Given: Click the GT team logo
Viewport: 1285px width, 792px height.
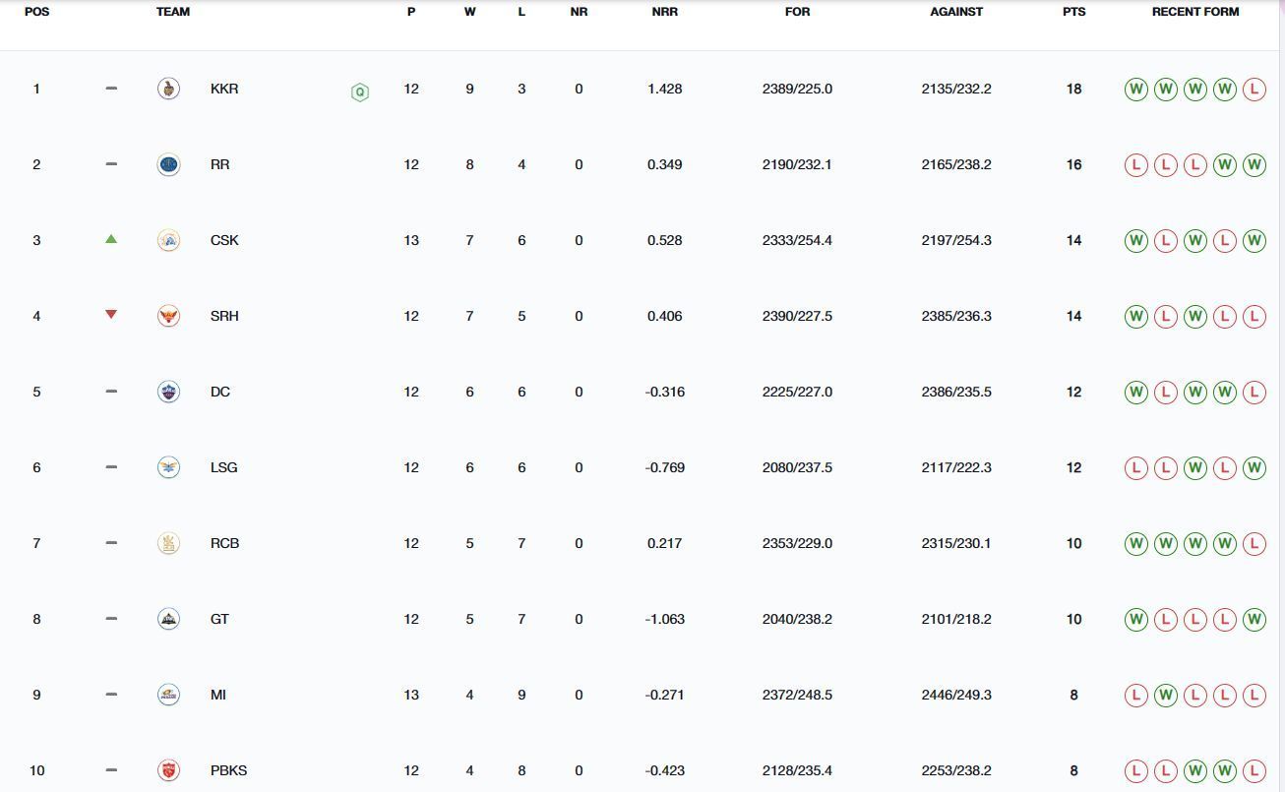Looking at the screenshot, I should tap(168, 619).
